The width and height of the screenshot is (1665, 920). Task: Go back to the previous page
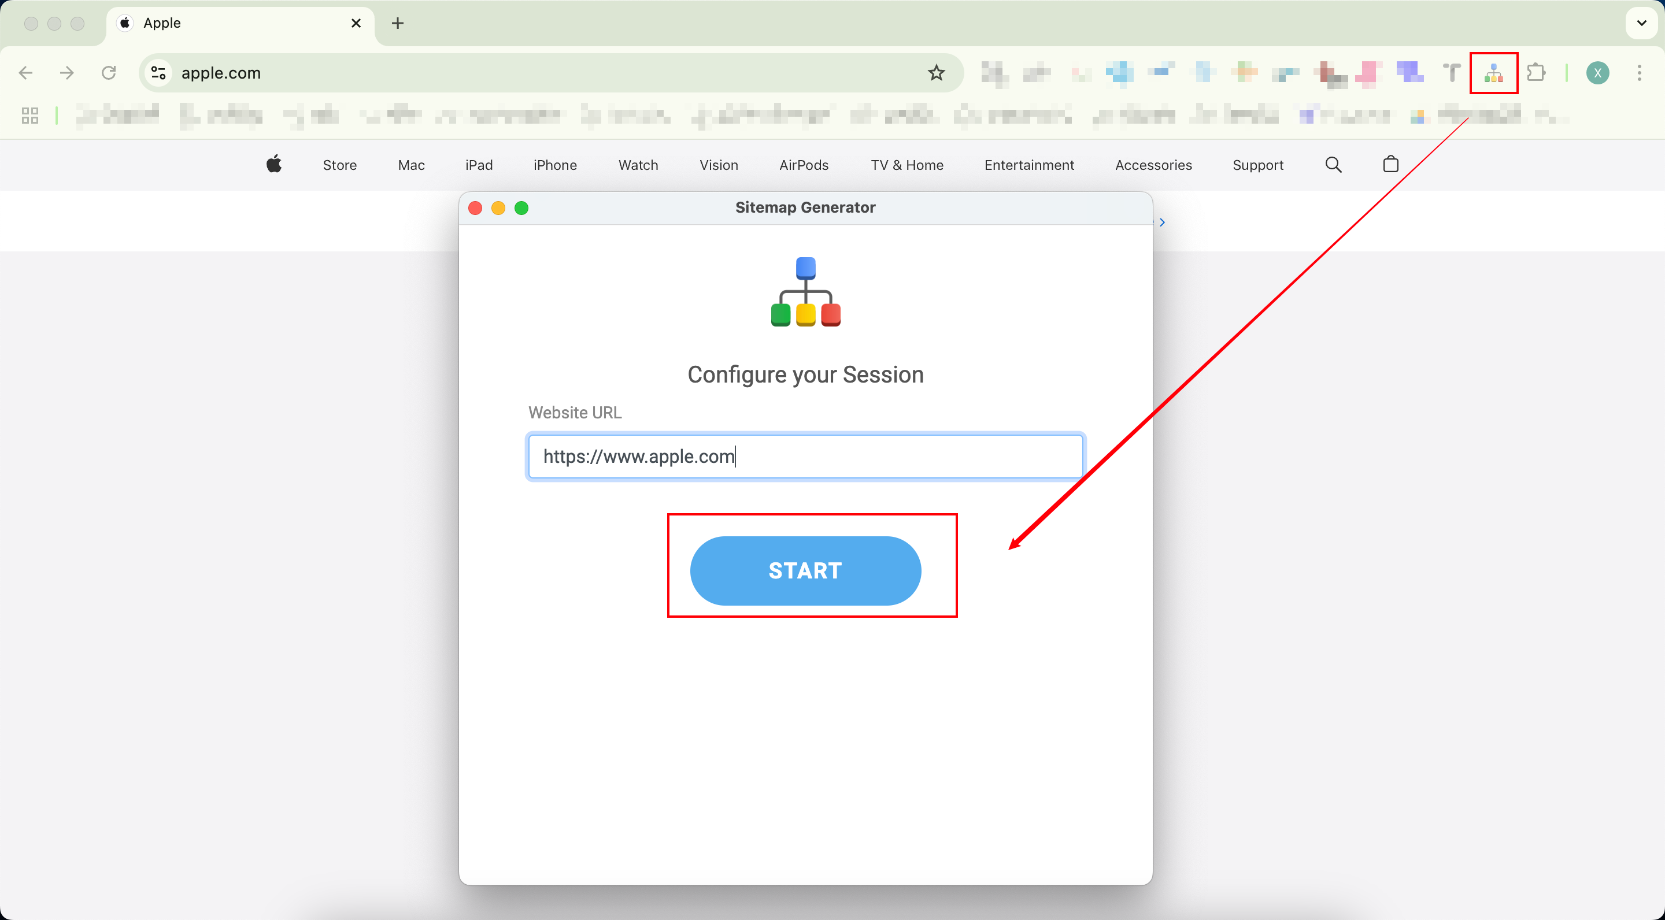click(x=26, y=73)
